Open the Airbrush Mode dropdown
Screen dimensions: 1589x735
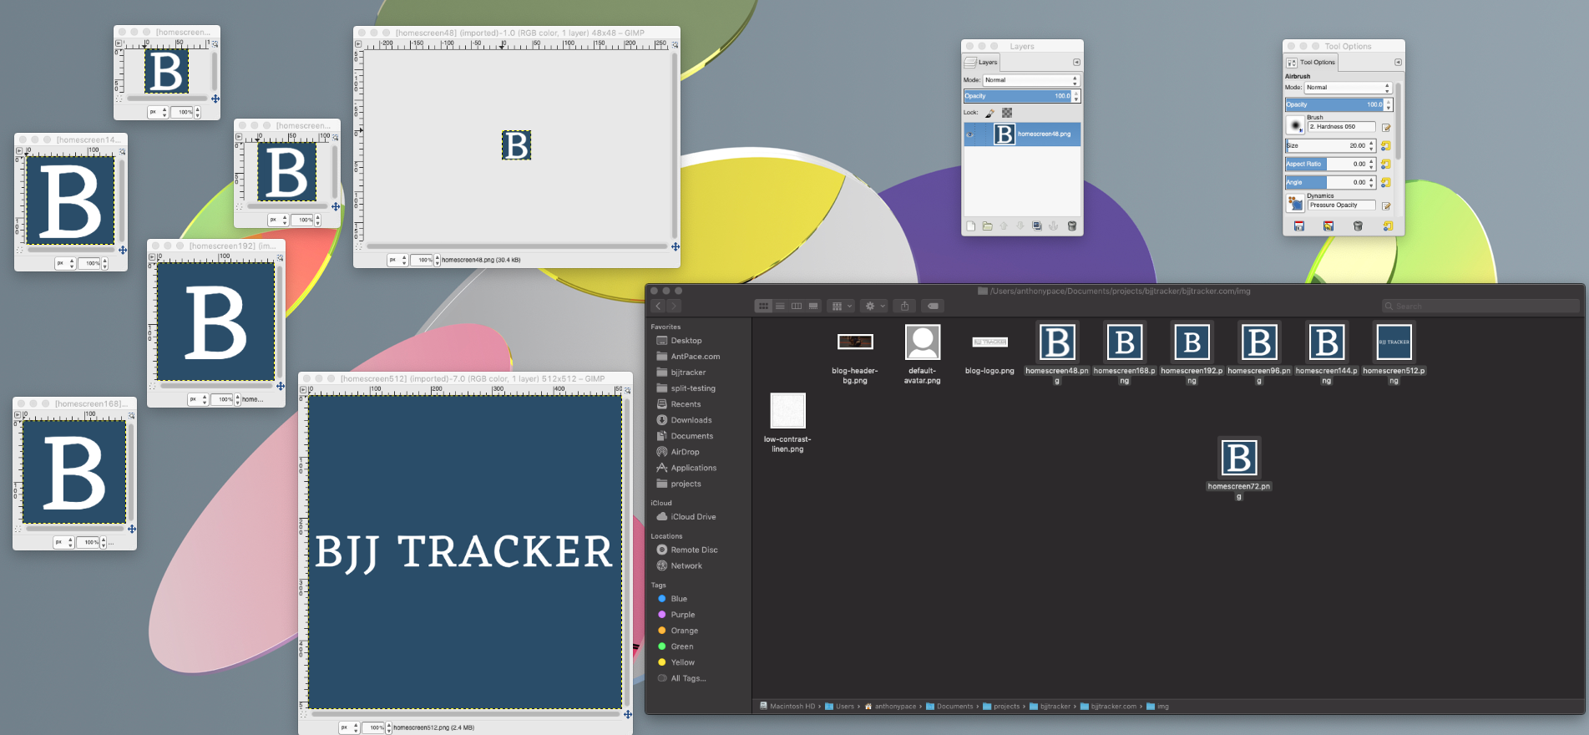[x=1348, y=88]
